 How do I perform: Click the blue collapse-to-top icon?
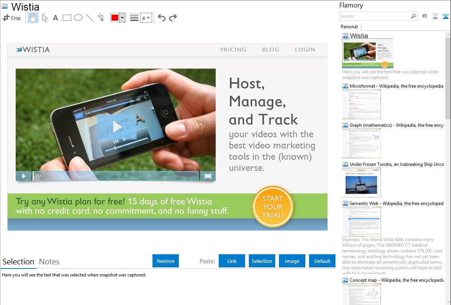[x=445, y=17]
